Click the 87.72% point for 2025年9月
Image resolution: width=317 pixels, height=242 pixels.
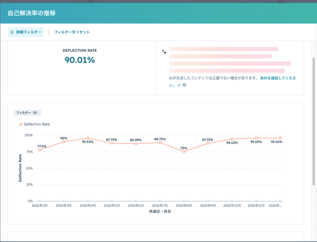point(208,143)
